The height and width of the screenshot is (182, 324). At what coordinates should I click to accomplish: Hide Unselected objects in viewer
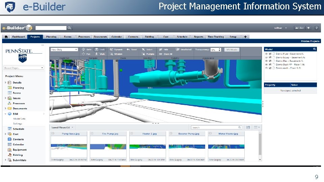point(184,50)
